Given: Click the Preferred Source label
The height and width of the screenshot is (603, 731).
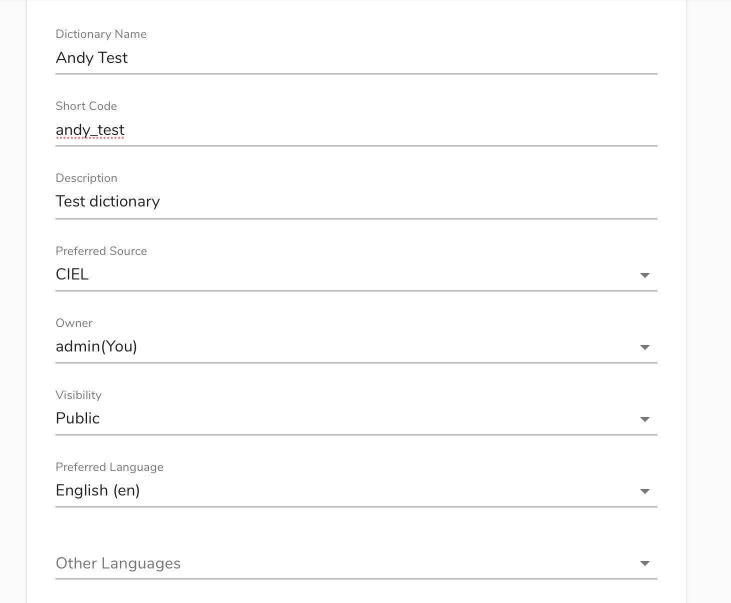Looking at the screenshot, I should tap(101, 251).
